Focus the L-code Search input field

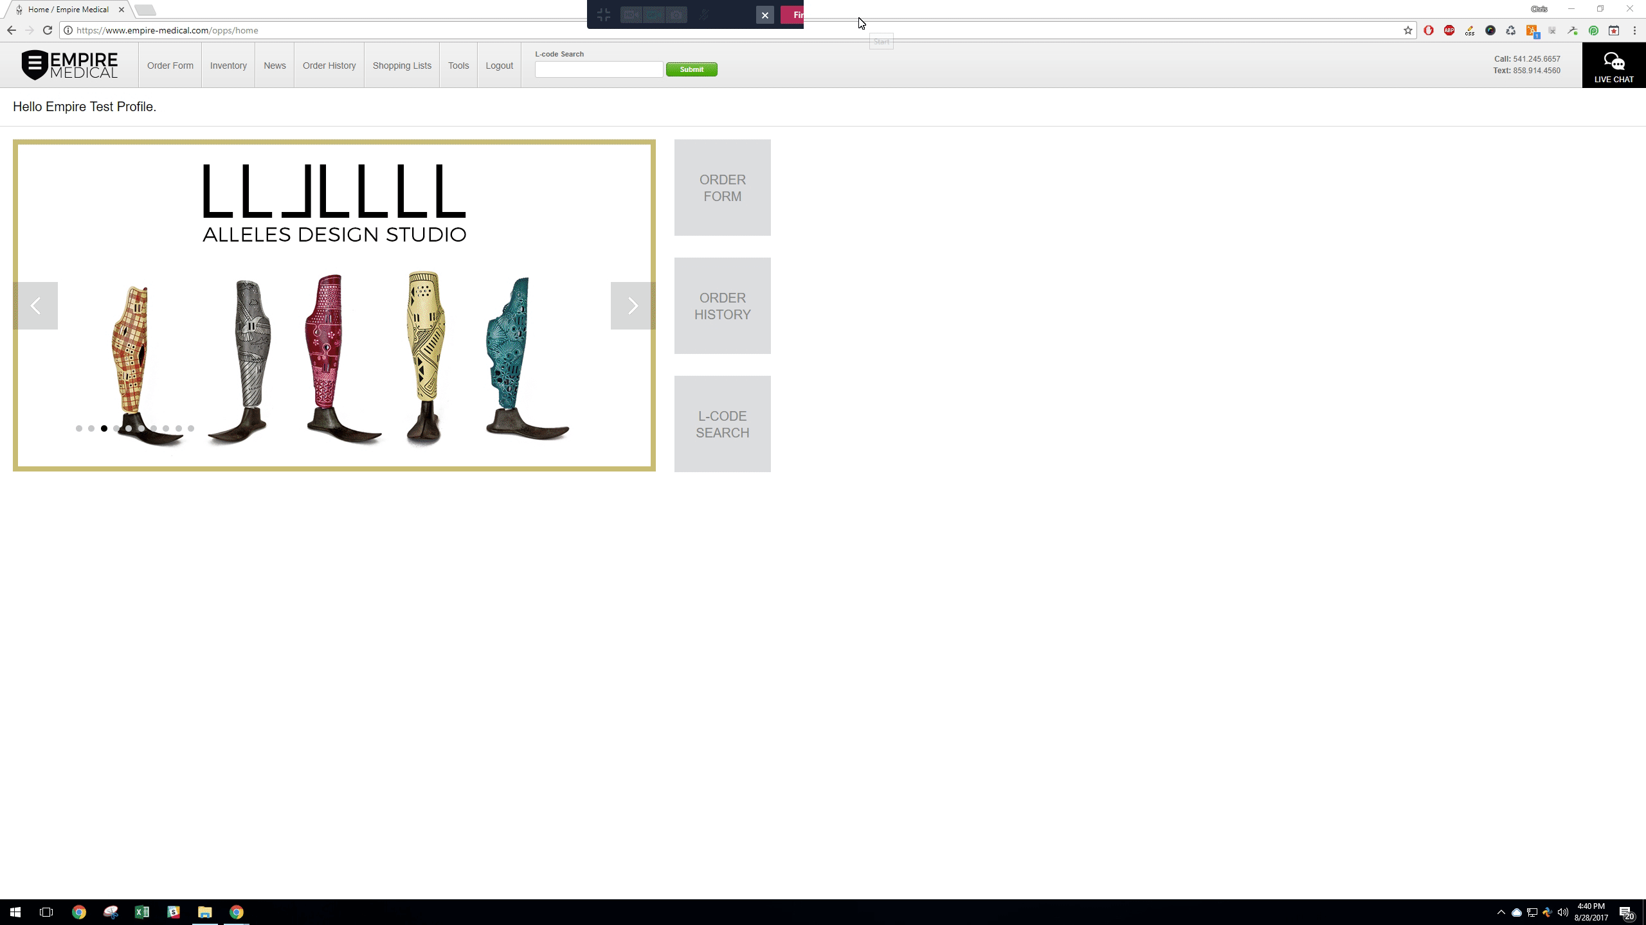pyautogui.click(x=599, y=69)
